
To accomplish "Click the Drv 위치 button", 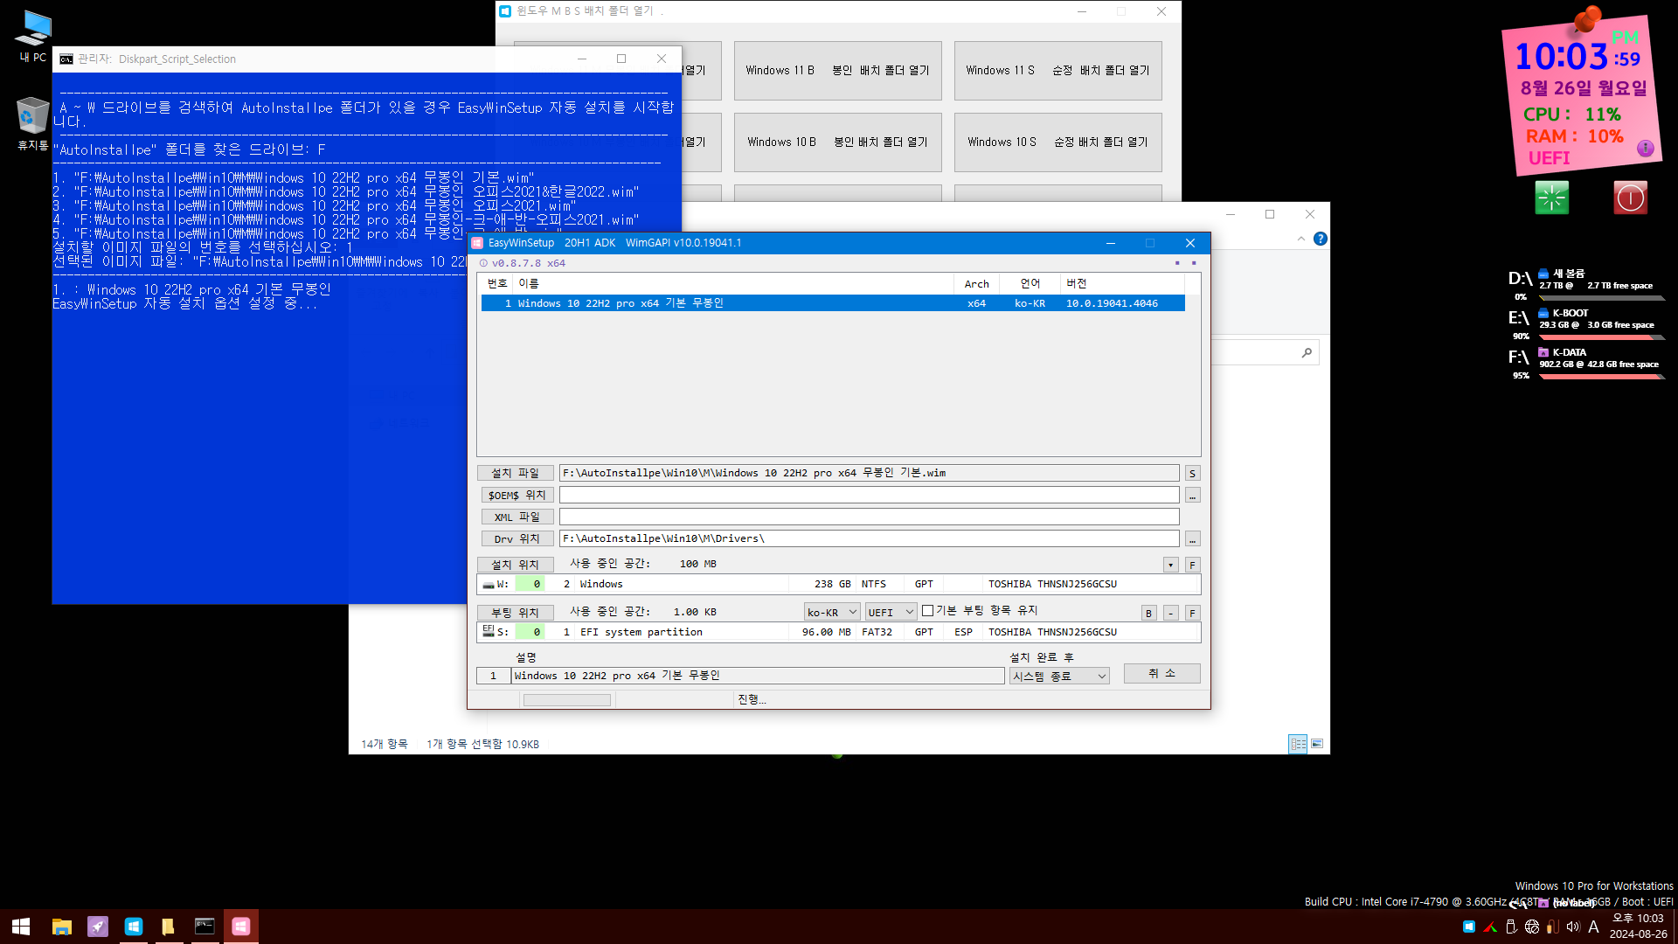I will 516,538.
